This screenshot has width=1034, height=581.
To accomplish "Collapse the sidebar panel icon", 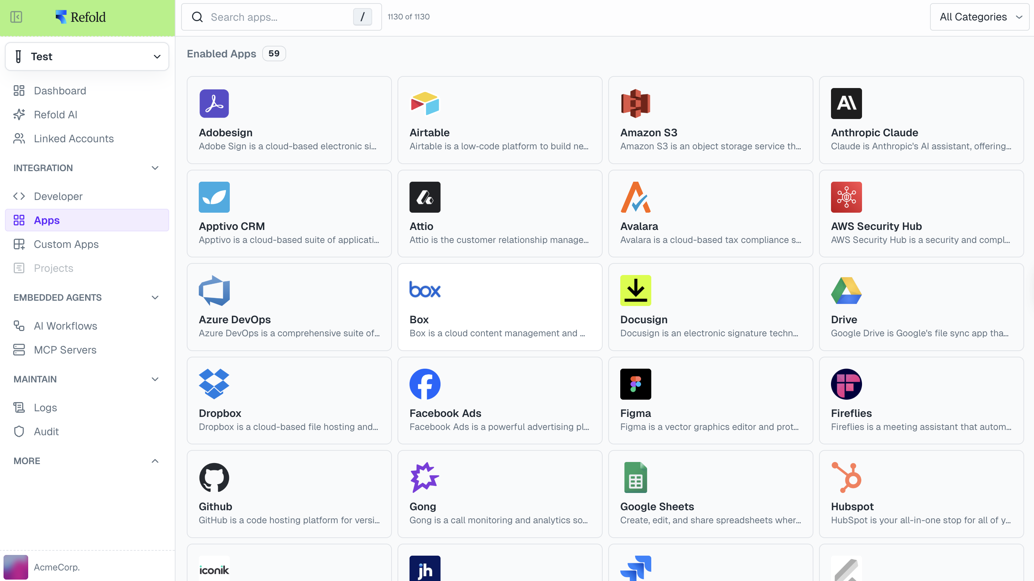I will click(16, 17).
